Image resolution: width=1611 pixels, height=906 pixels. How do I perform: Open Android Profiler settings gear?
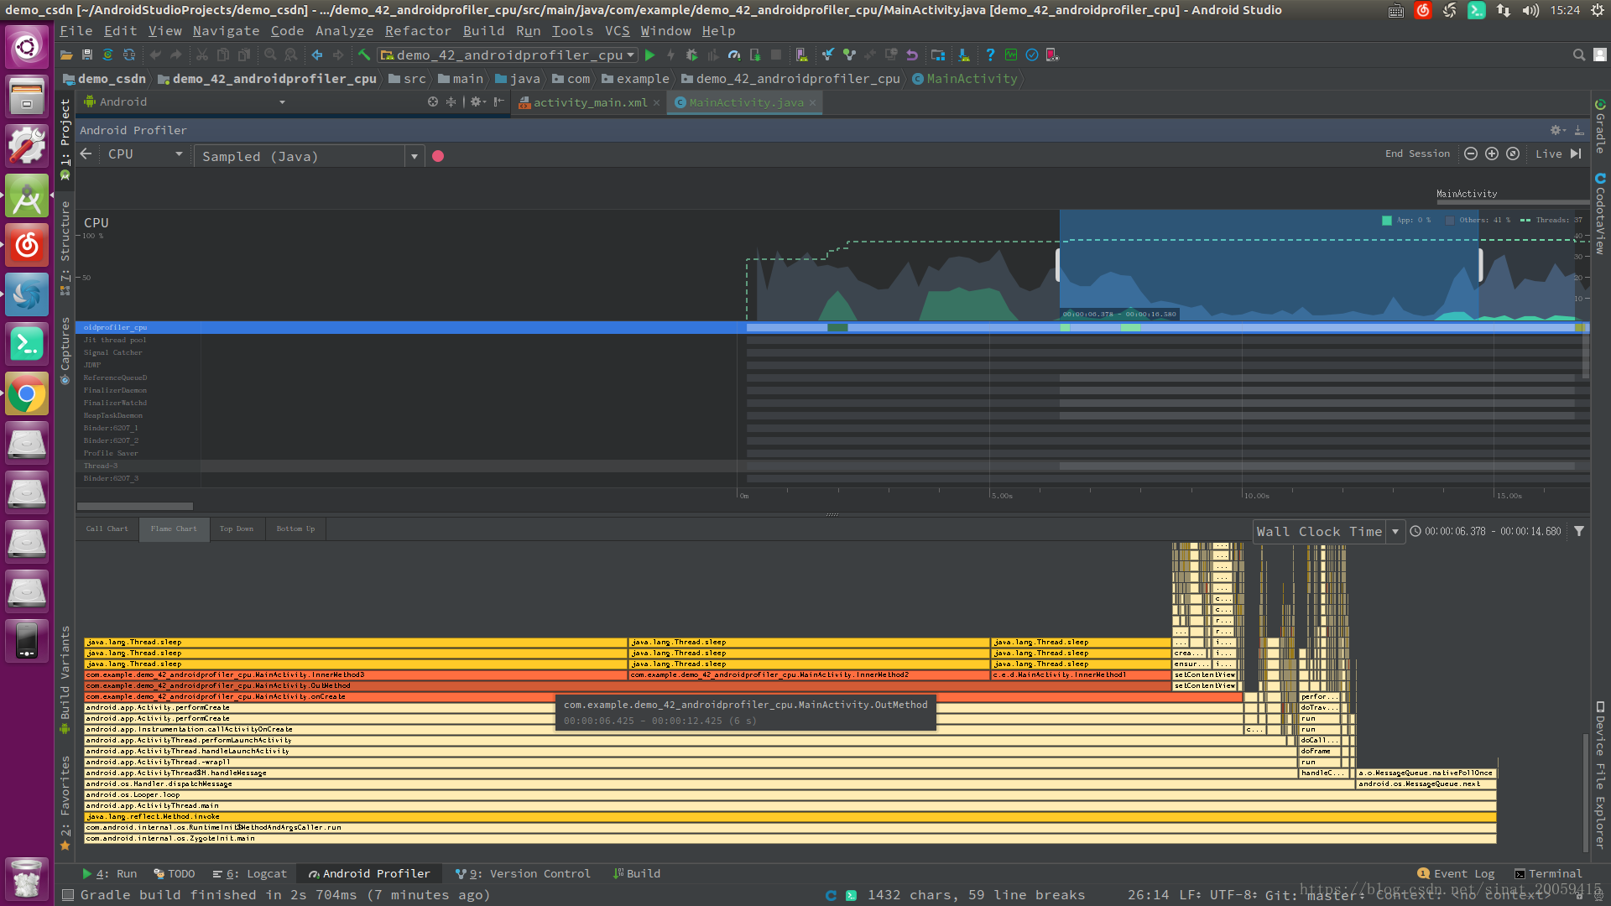[x=1556, y=130]
